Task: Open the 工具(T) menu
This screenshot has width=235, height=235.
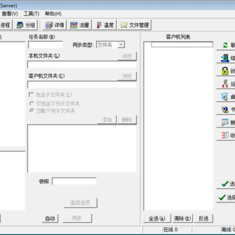Action: point(31,14)
